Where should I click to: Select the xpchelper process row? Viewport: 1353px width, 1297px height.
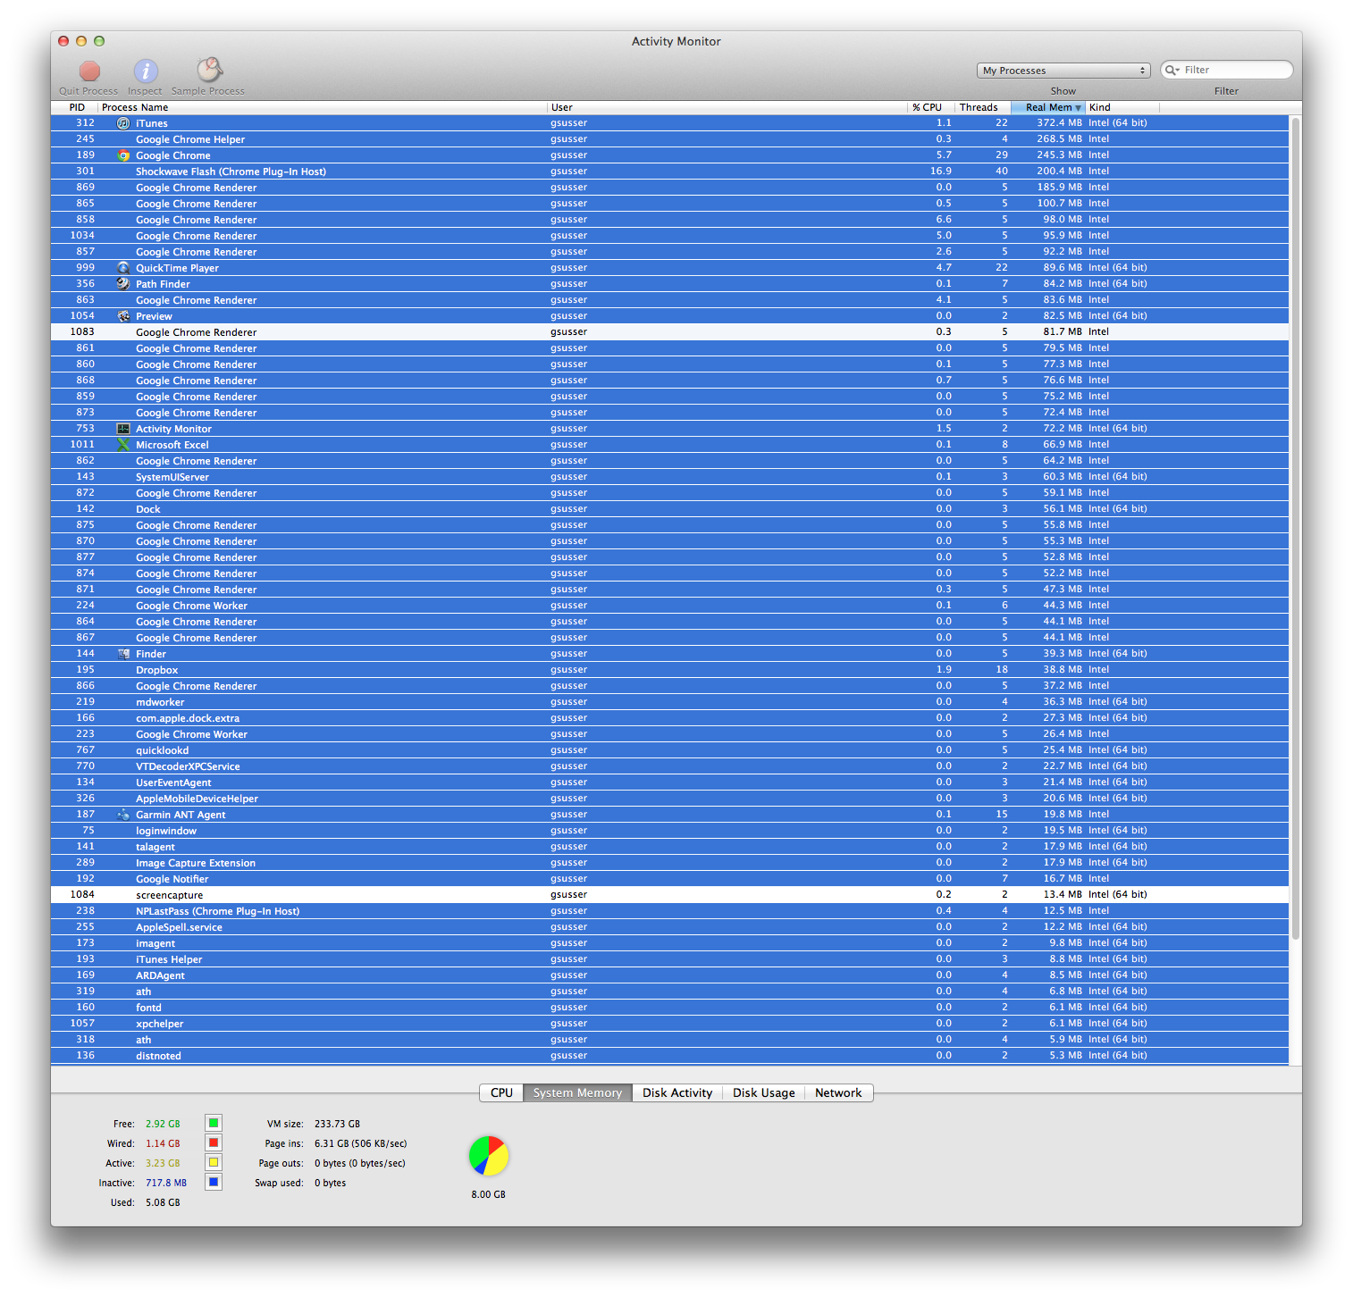669,1024
